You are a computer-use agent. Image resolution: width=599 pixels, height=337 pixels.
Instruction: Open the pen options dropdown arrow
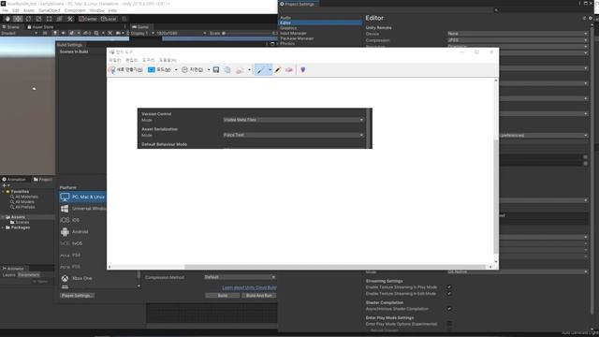270,69
